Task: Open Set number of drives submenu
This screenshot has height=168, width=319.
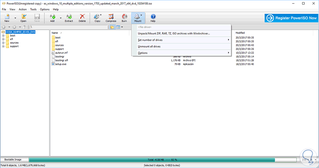Action: 182,40
